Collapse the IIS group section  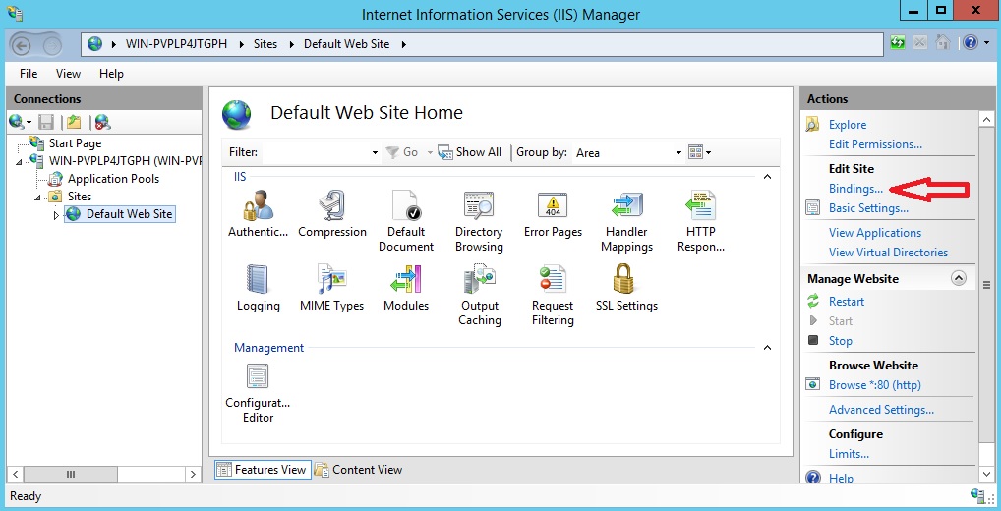(x=767, y=177)
